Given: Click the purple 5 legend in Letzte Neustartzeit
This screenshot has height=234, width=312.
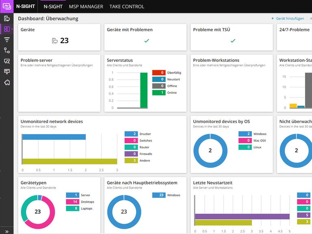Looking at the screenshot, I should coord(303,215).
